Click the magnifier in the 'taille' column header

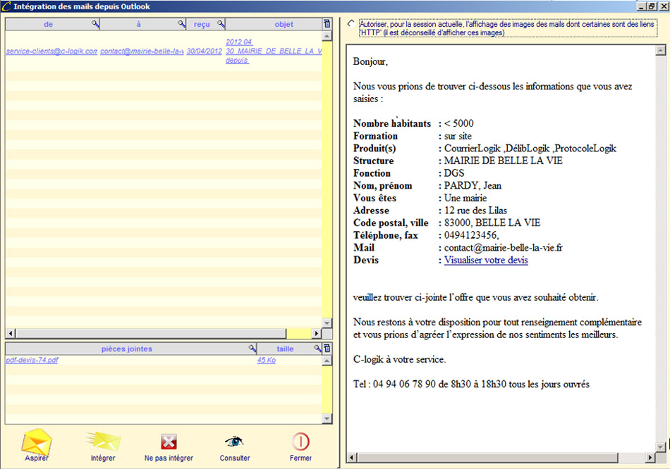pos(317,349)
